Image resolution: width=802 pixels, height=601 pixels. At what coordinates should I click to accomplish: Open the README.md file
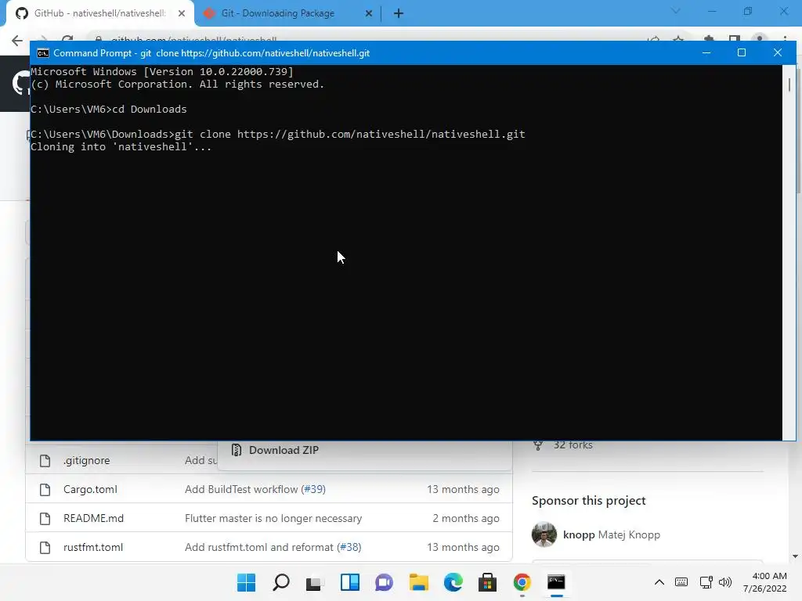coord(94,518)
